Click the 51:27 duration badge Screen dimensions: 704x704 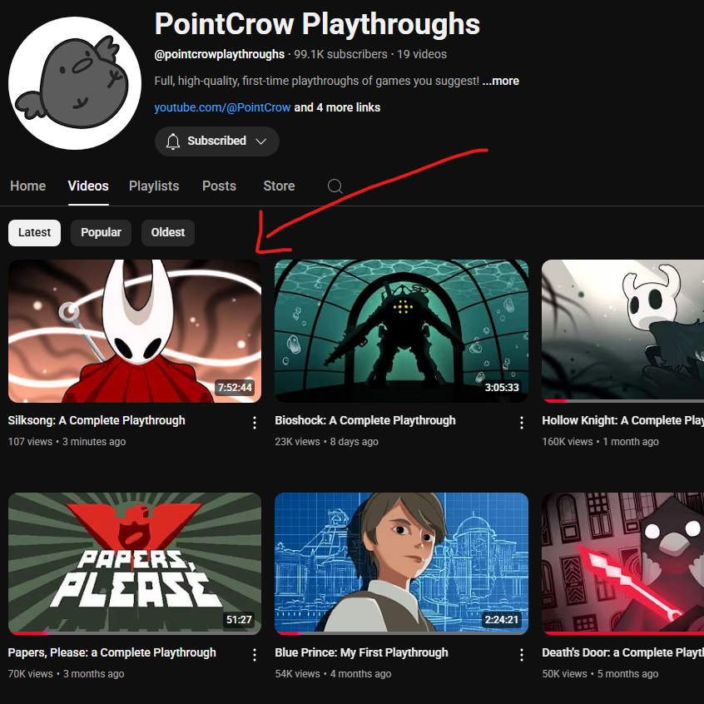239,620
